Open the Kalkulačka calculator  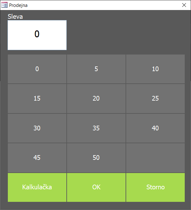37,187
